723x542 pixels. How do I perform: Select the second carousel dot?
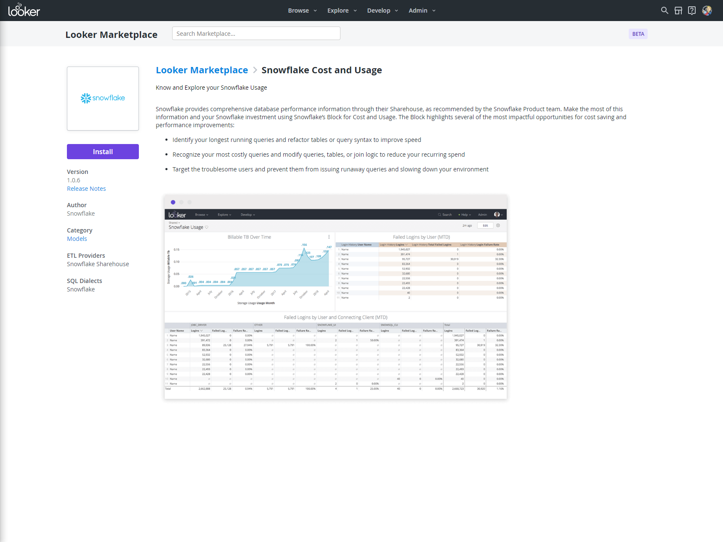coord(181,202)
